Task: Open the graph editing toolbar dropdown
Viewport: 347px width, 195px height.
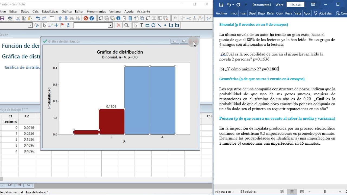Action: (110, 25)
